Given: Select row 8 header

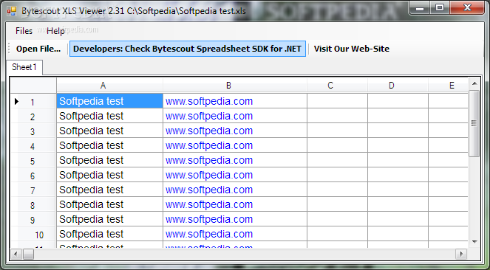Looking at the screenshot, I should [33, 204].
